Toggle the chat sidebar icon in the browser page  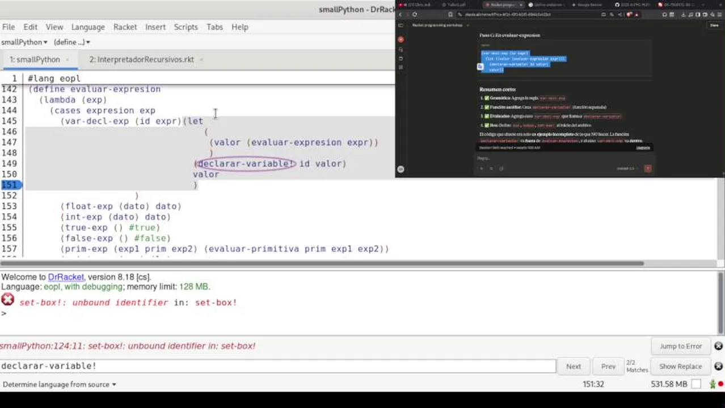pos(401,25)
